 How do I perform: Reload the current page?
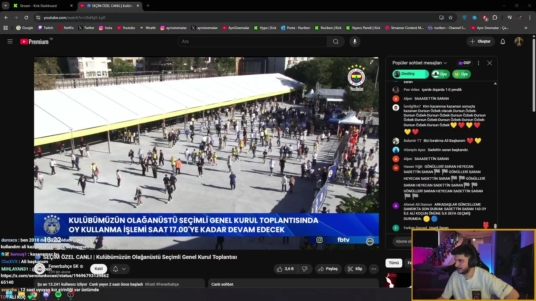26,18
